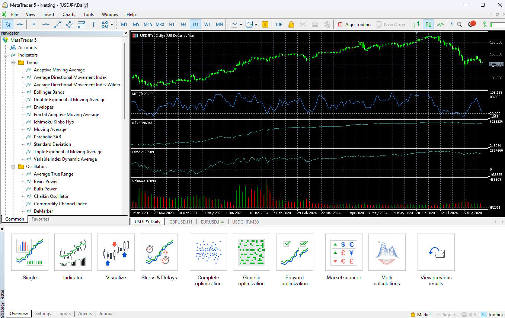Click the VPS cloud icon
The image size is (505, 318).
click(315, 25)
